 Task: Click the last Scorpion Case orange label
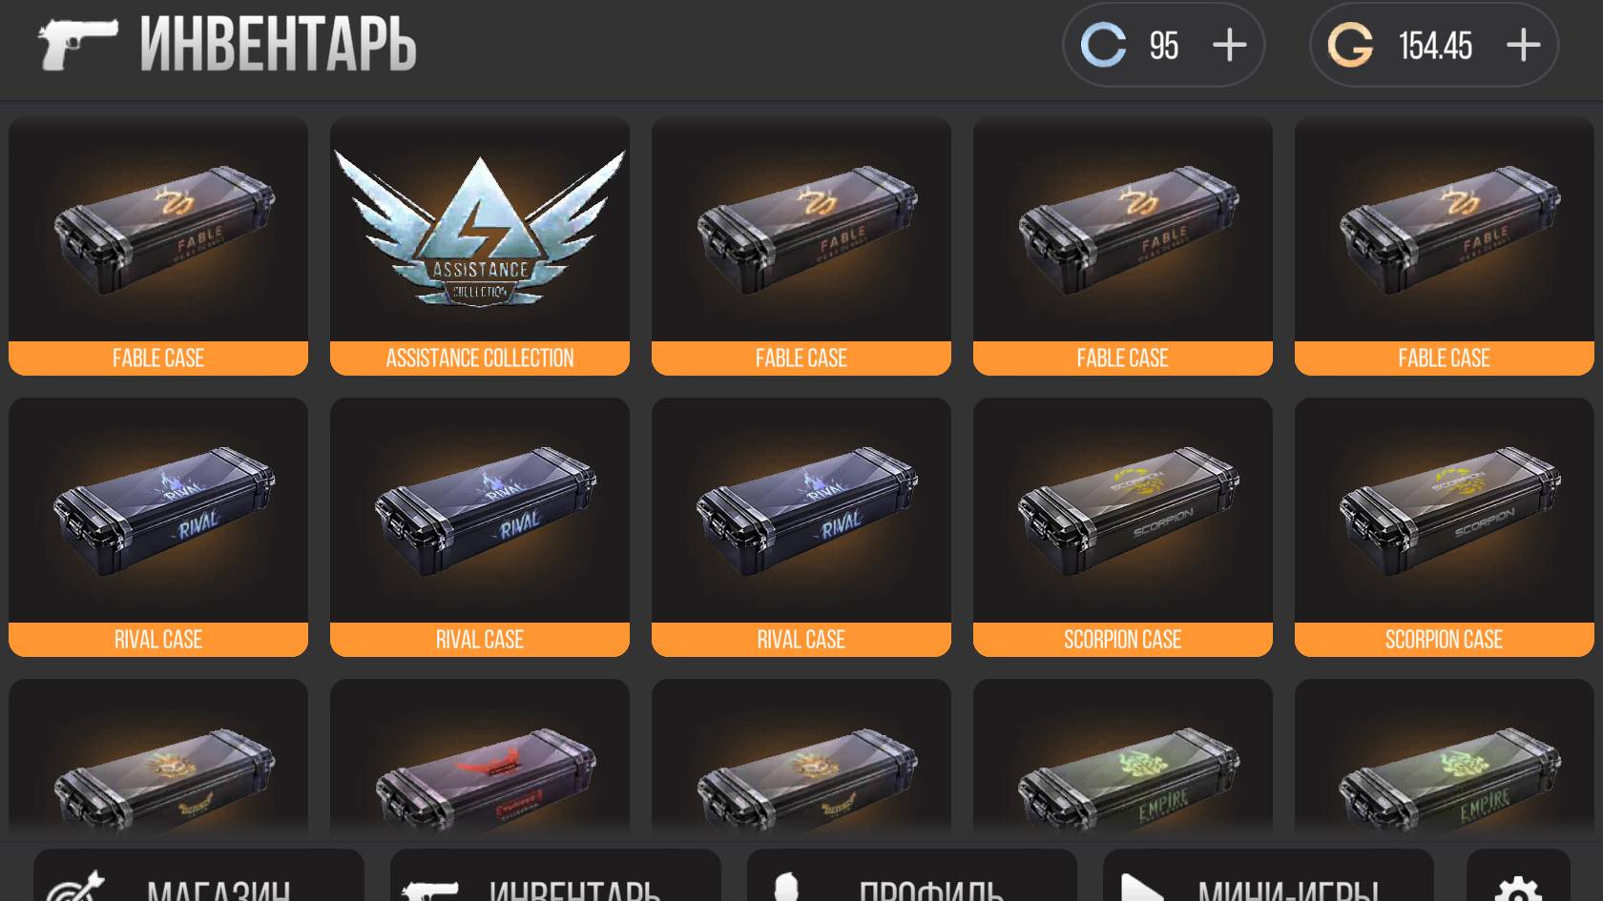pos(1444,640)
